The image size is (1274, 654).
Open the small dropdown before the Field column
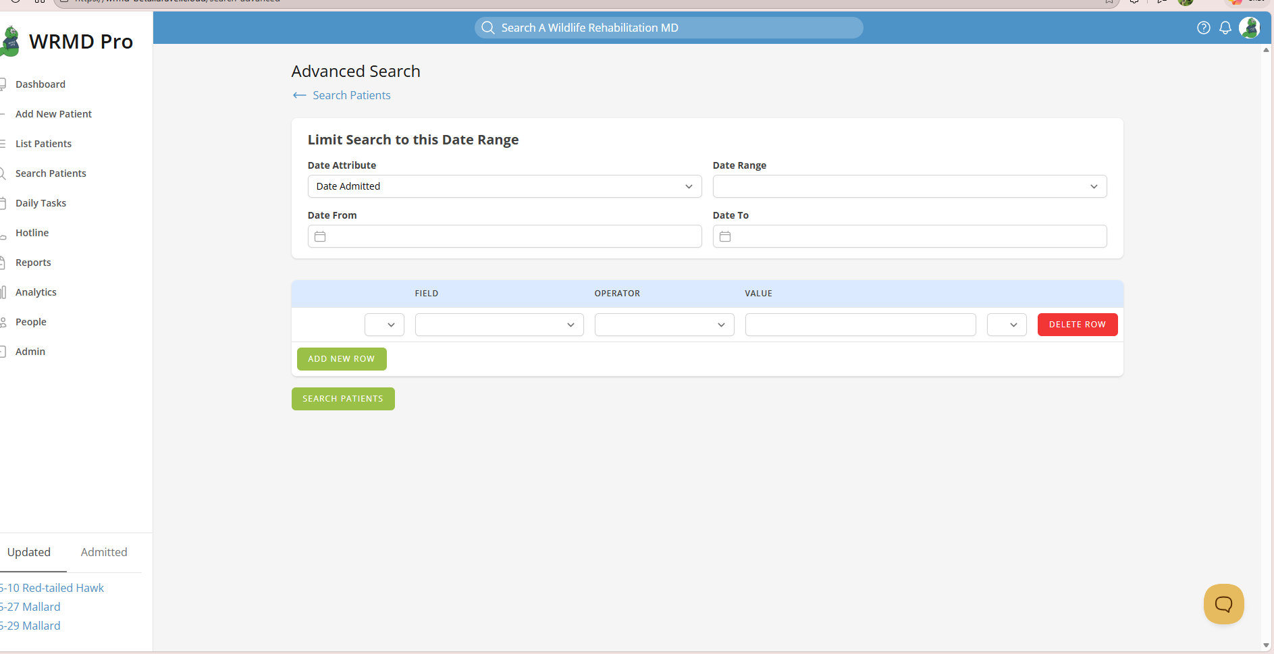pos(384,325)
